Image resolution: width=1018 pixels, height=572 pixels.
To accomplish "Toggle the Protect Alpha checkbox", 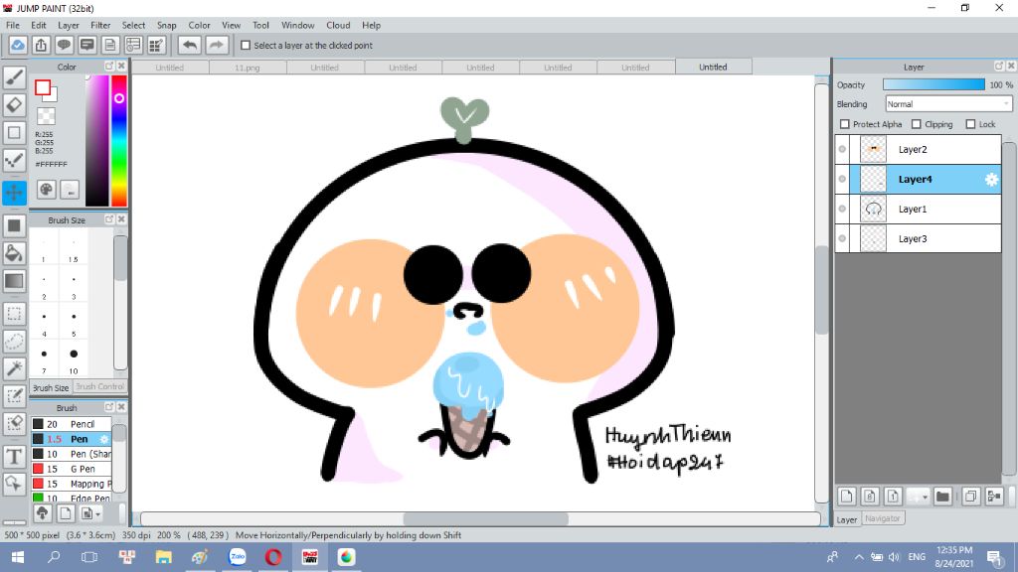I will click(845, 124).
